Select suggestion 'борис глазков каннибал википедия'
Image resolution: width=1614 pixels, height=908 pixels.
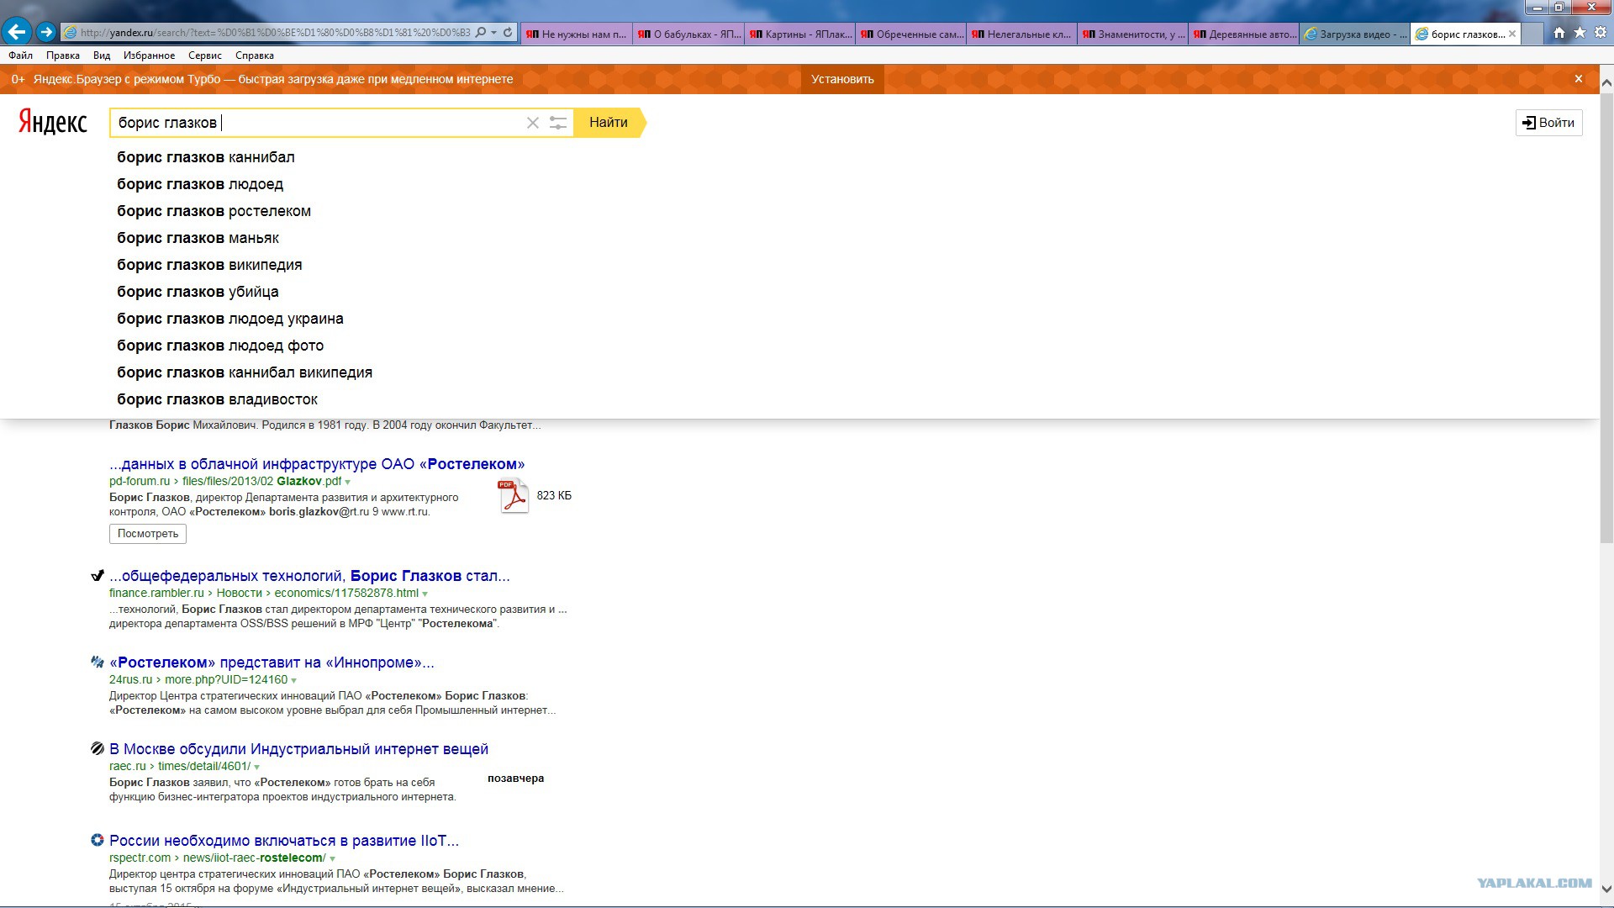pos(245,372)
